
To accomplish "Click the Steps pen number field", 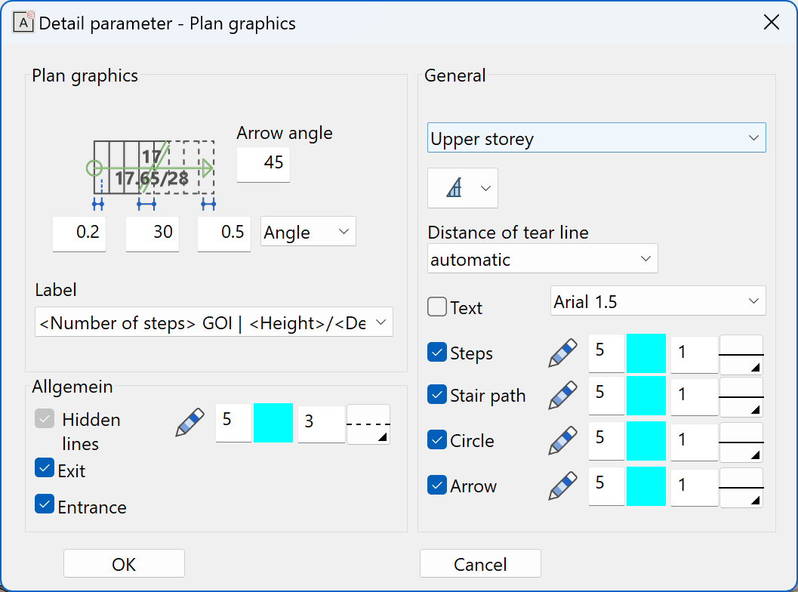I will tap(607, 354).
